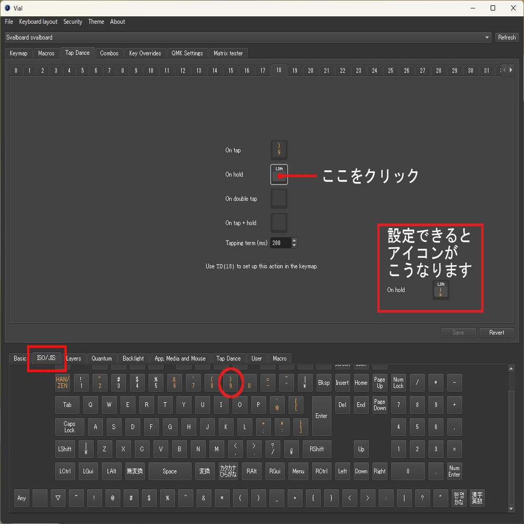Open the User keycode tab

(257, 358)
